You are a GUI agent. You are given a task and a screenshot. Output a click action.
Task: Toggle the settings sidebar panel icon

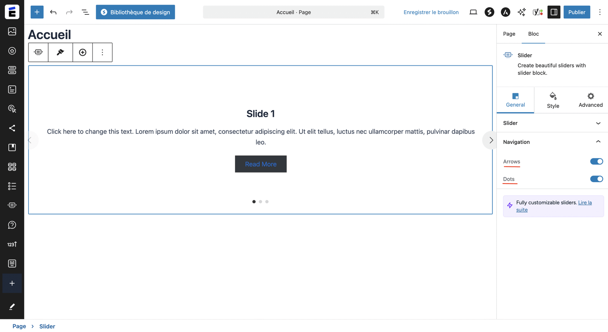coord(554,12)
